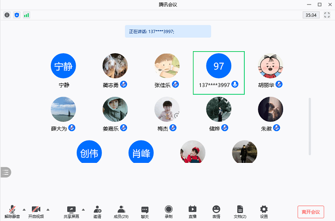Start screen sharing with 共享屏幕
The width and height of the screenshot is (335, 221).
click(x=71, y=212)
